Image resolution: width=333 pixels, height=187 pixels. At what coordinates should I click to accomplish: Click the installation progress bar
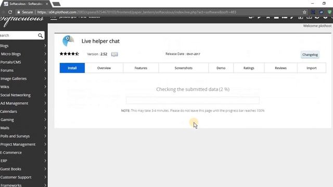pos(193,100)
